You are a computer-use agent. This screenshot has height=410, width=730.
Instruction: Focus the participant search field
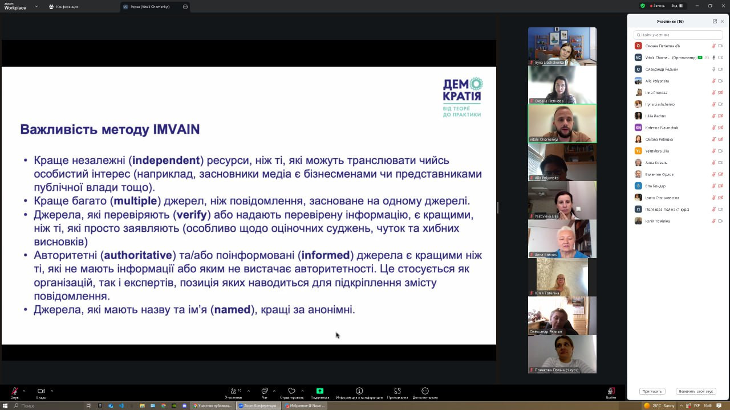(x=678, y=35)
